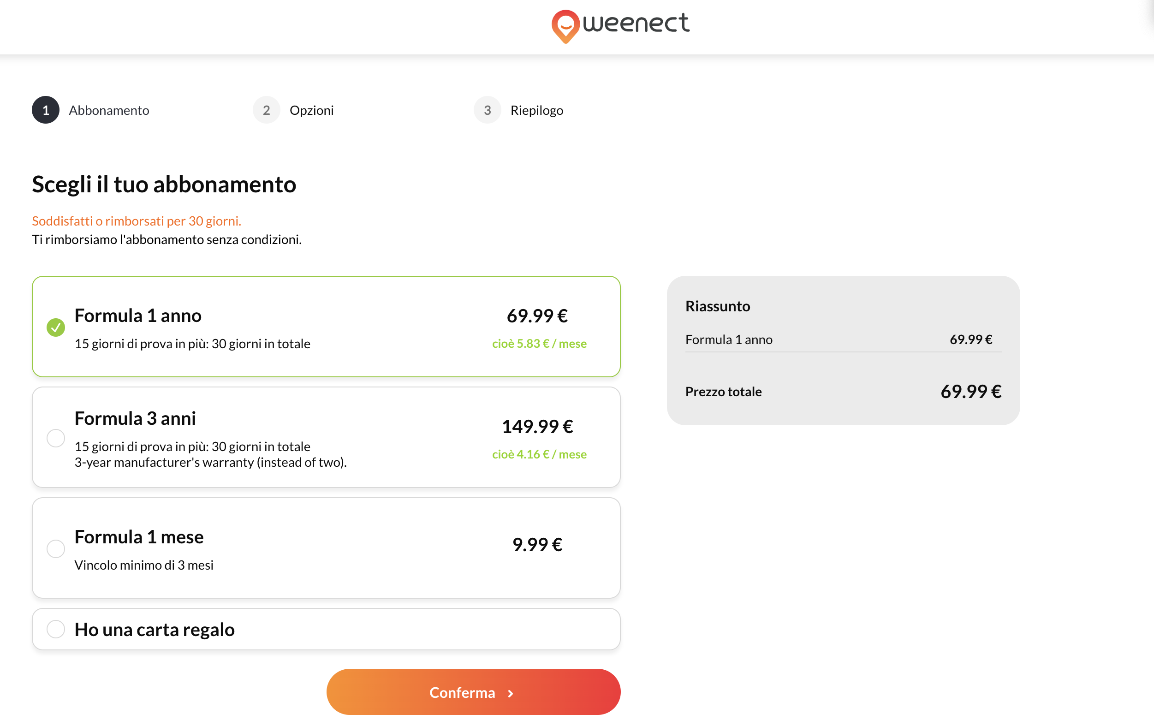1154x726 pixels.
Task: Click the 149.99 € price of Formula 3 anni
Action: pyautogui.click(x=537, y=426)
